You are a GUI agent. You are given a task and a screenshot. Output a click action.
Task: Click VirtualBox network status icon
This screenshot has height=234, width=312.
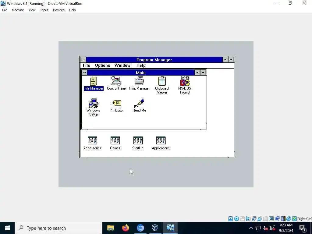(x=254, y=219)
